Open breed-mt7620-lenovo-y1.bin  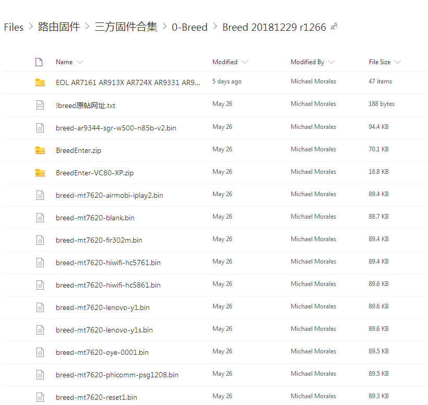(x=103, y=307)
